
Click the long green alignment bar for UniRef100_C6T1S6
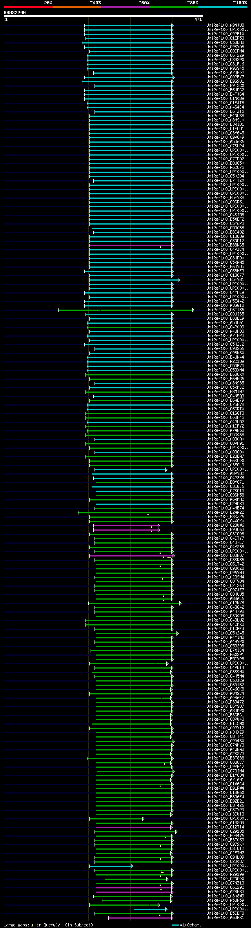pyautogui.click(x=126, y=310)
